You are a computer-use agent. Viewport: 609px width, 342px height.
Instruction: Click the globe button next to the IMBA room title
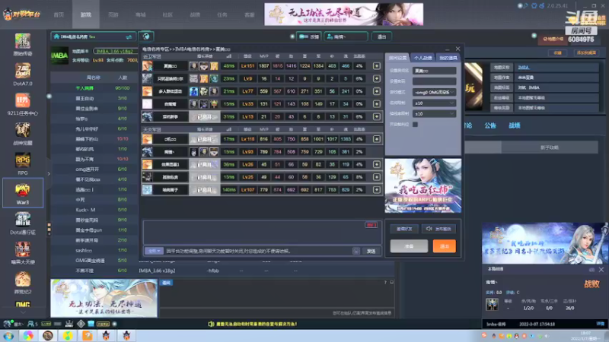pyautogui.click(x=146, y=36)
